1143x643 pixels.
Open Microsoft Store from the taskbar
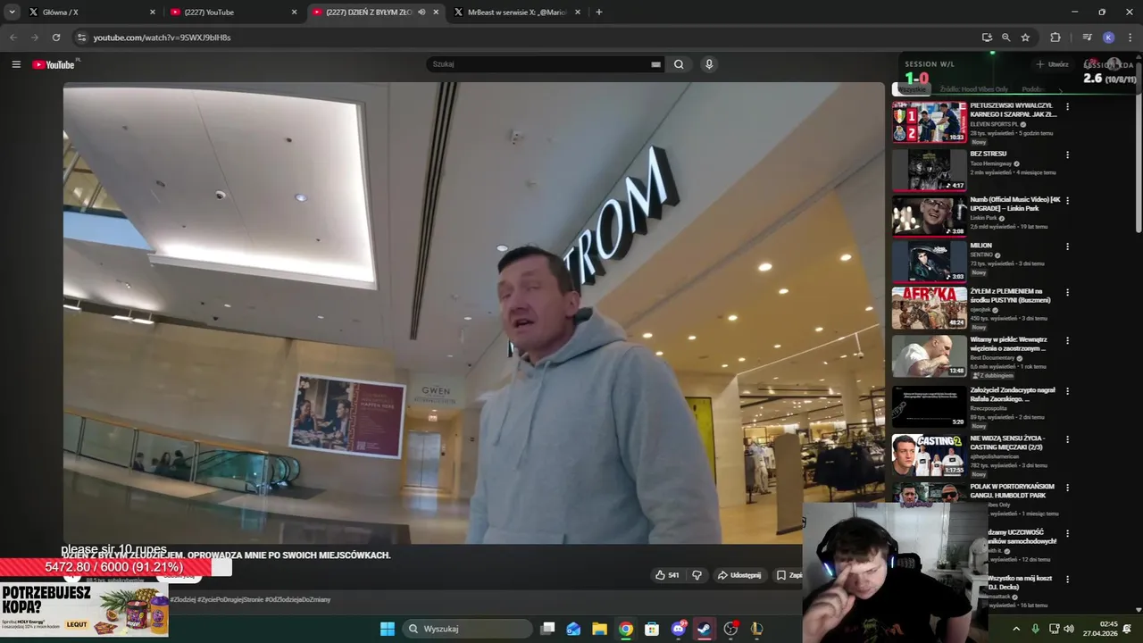pyautogui.click(x=652, y=629)
